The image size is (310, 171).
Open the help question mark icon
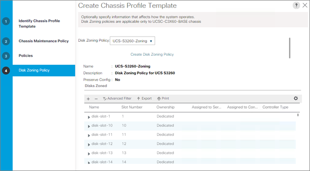[x=296, y=6]
